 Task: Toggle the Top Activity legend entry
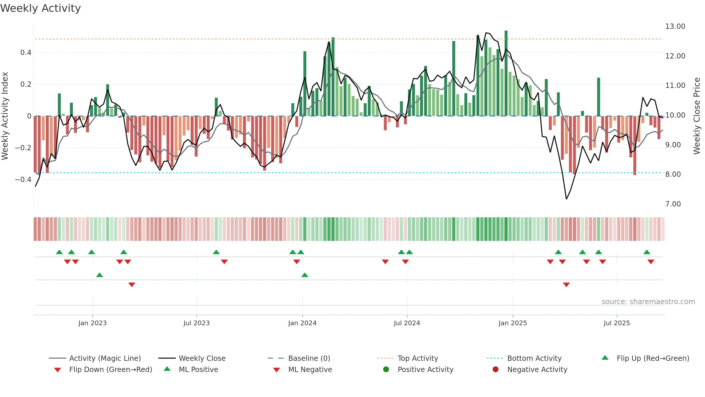point(408,358)
